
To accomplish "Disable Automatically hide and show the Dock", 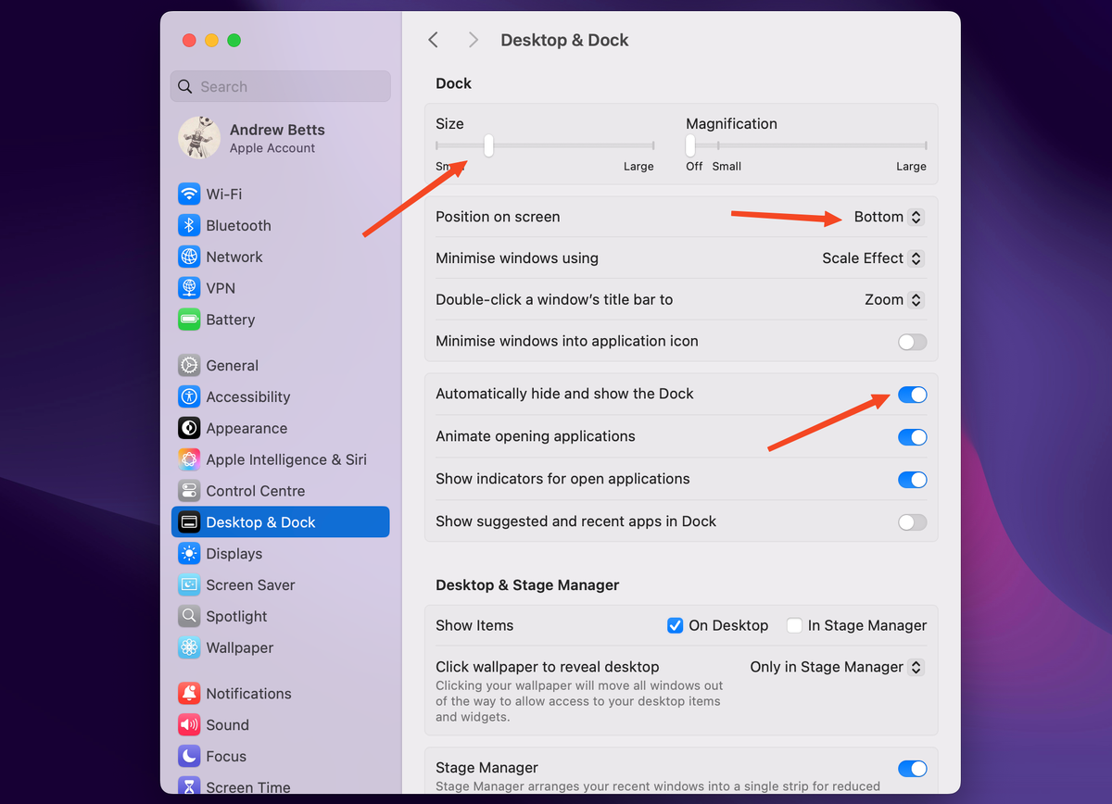I will [912, 395].
